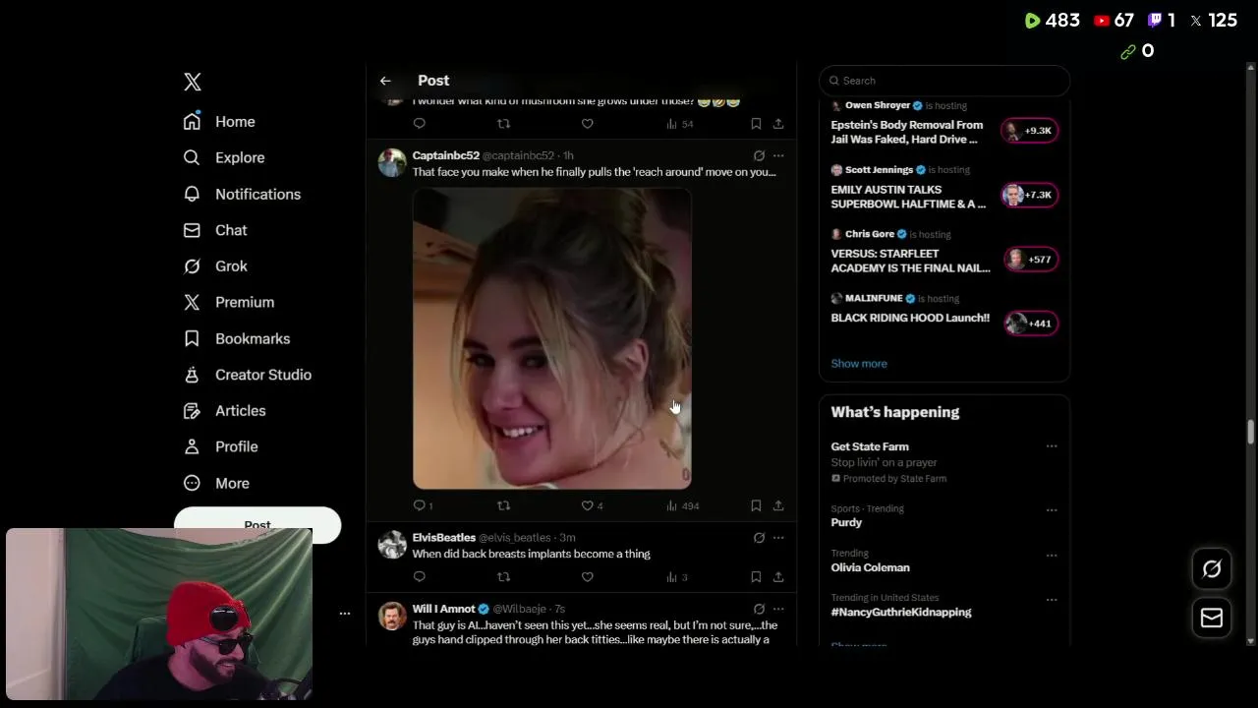The width and height of the screenshot is (1258, 708).
Task: Click Show more under live spaces
Action: click(859, 364)
